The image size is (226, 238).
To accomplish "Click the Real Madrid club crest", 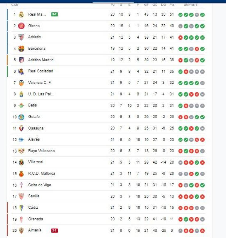I will point(21,15).
